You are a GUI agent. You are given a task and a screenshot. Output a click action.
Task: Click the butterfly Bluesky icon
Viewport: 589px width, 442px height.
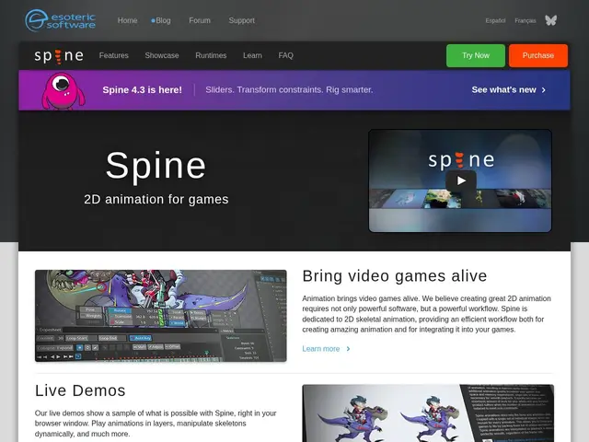pyautogui.click(x=550, y=20)
